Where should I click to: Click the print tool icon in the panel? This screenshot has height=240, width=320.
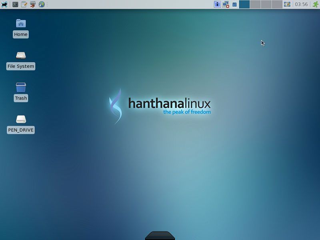[33, 4]
